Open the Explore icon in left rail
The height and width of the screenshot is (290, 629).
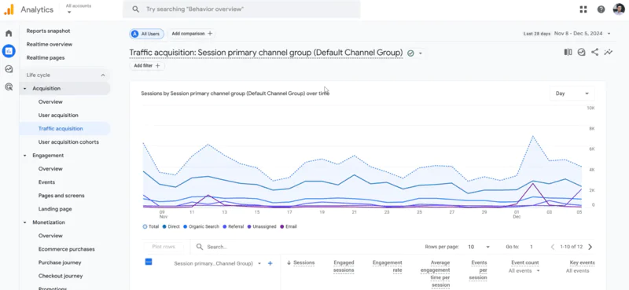tap(9, 69)
